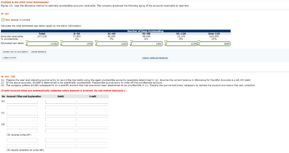Open the LINK TO TEXT button
289x153 pixels.
pos(10,58)
